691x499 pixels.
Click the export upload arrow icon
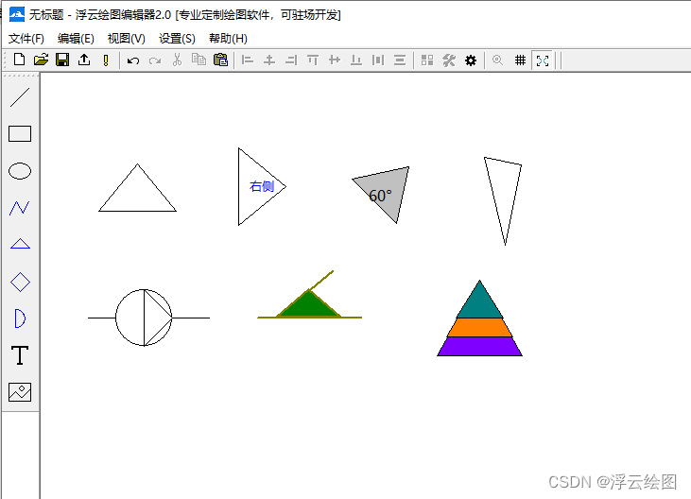click(x=84, y=60)
